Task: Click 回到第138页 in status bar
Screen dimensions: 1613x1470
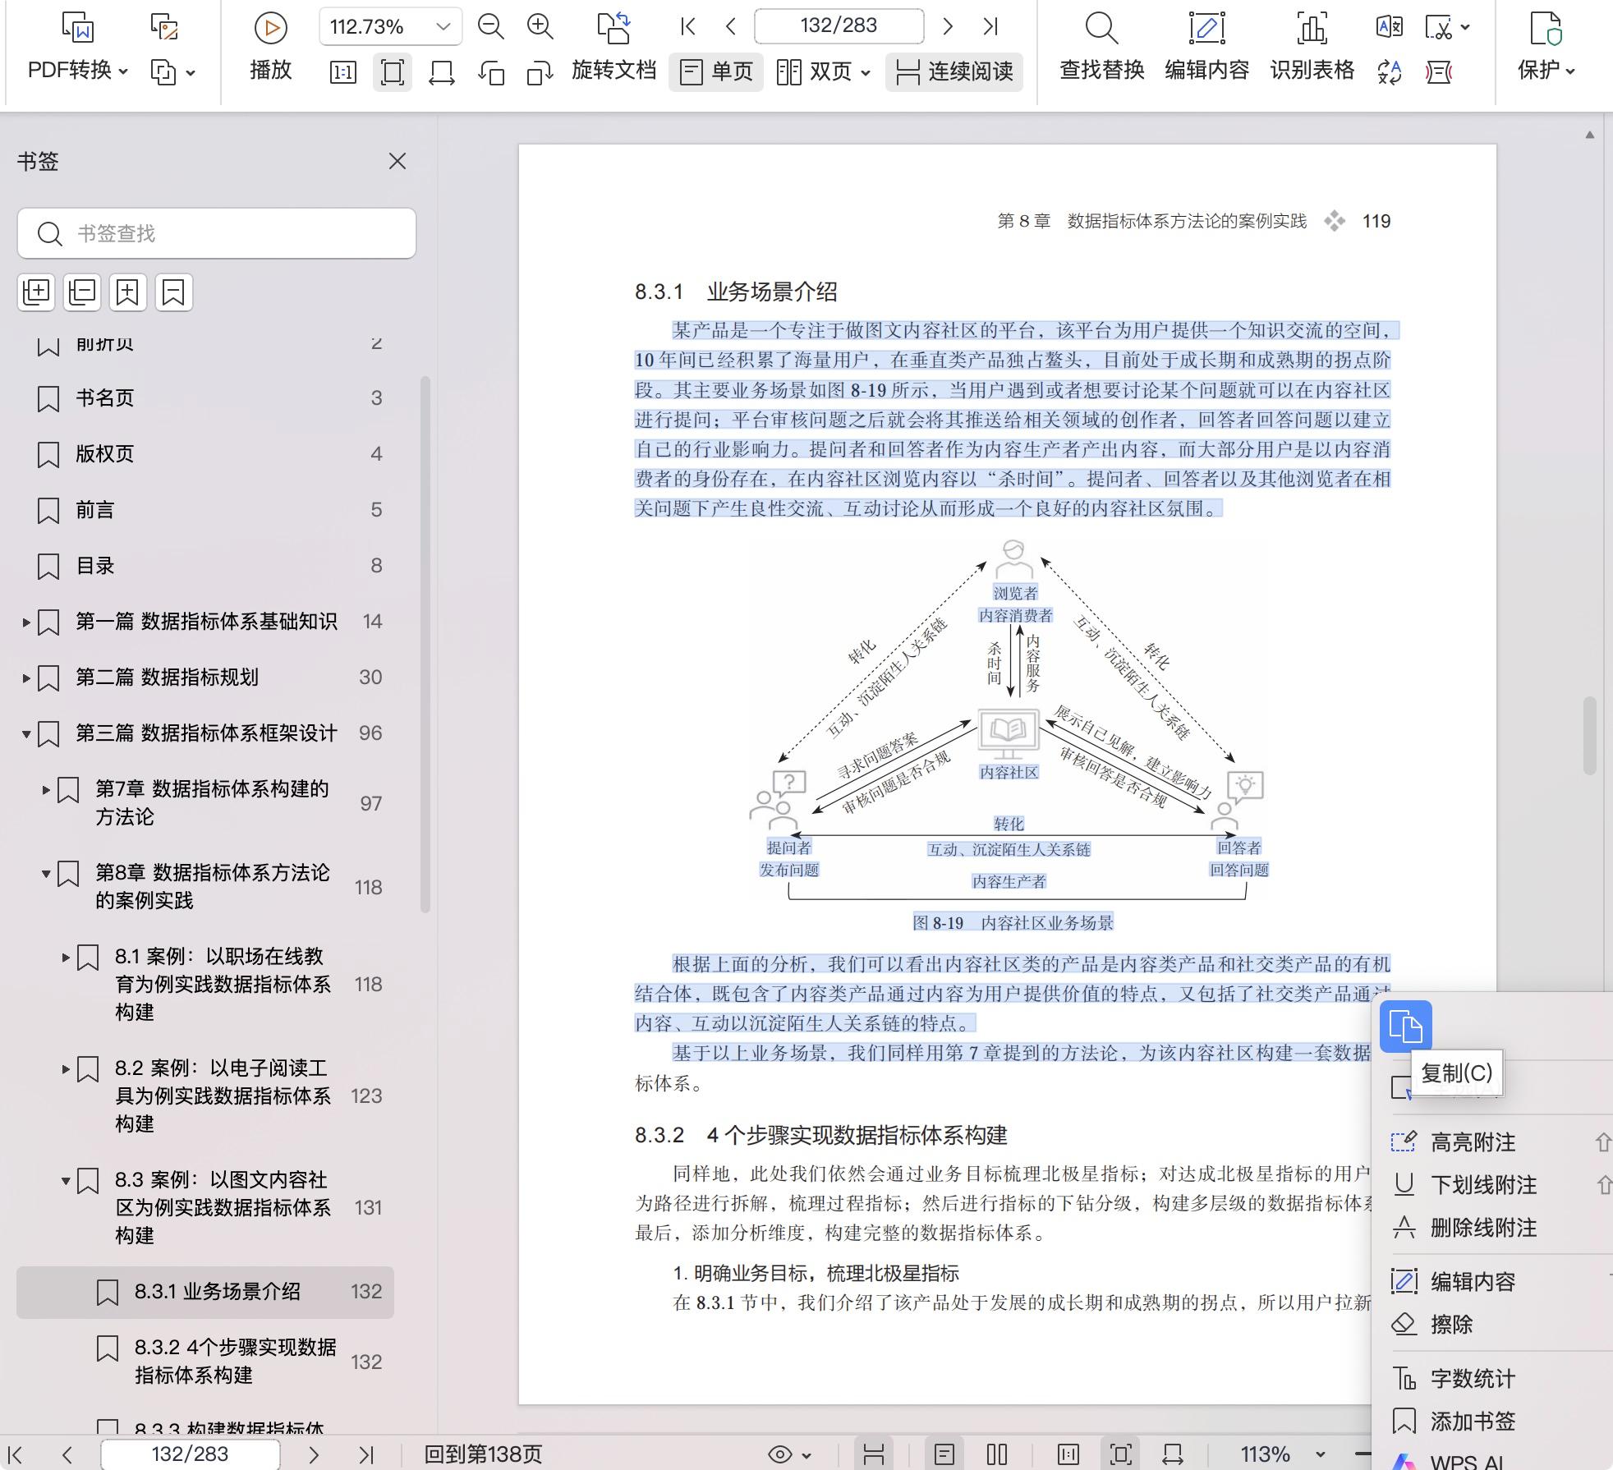Action: pyautogui.click(x=483, y=1454)
